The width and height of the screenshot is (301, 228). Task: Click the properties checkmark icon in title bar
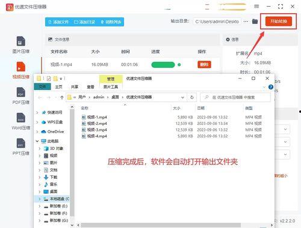point(49,79)
